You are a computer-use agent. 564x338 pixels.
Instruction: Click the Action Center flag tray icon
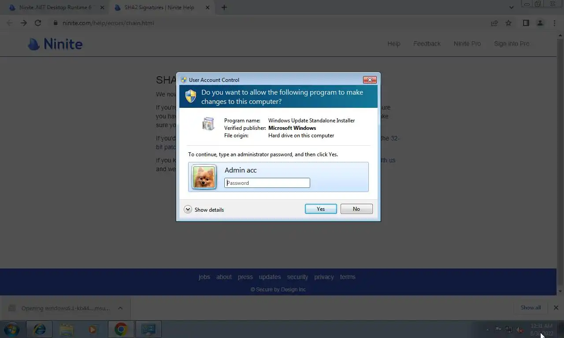tap(498, 330)
